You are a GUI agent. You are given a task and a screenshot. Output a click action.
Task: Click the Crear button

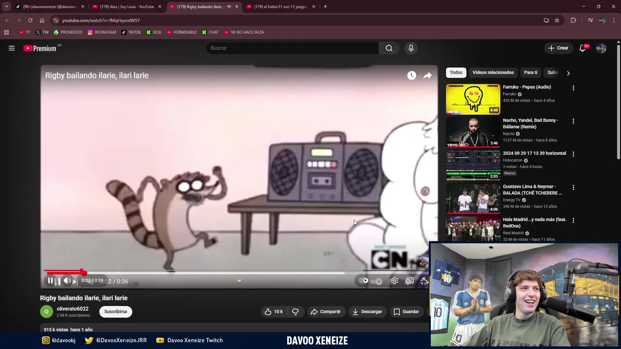click(558, 48)
